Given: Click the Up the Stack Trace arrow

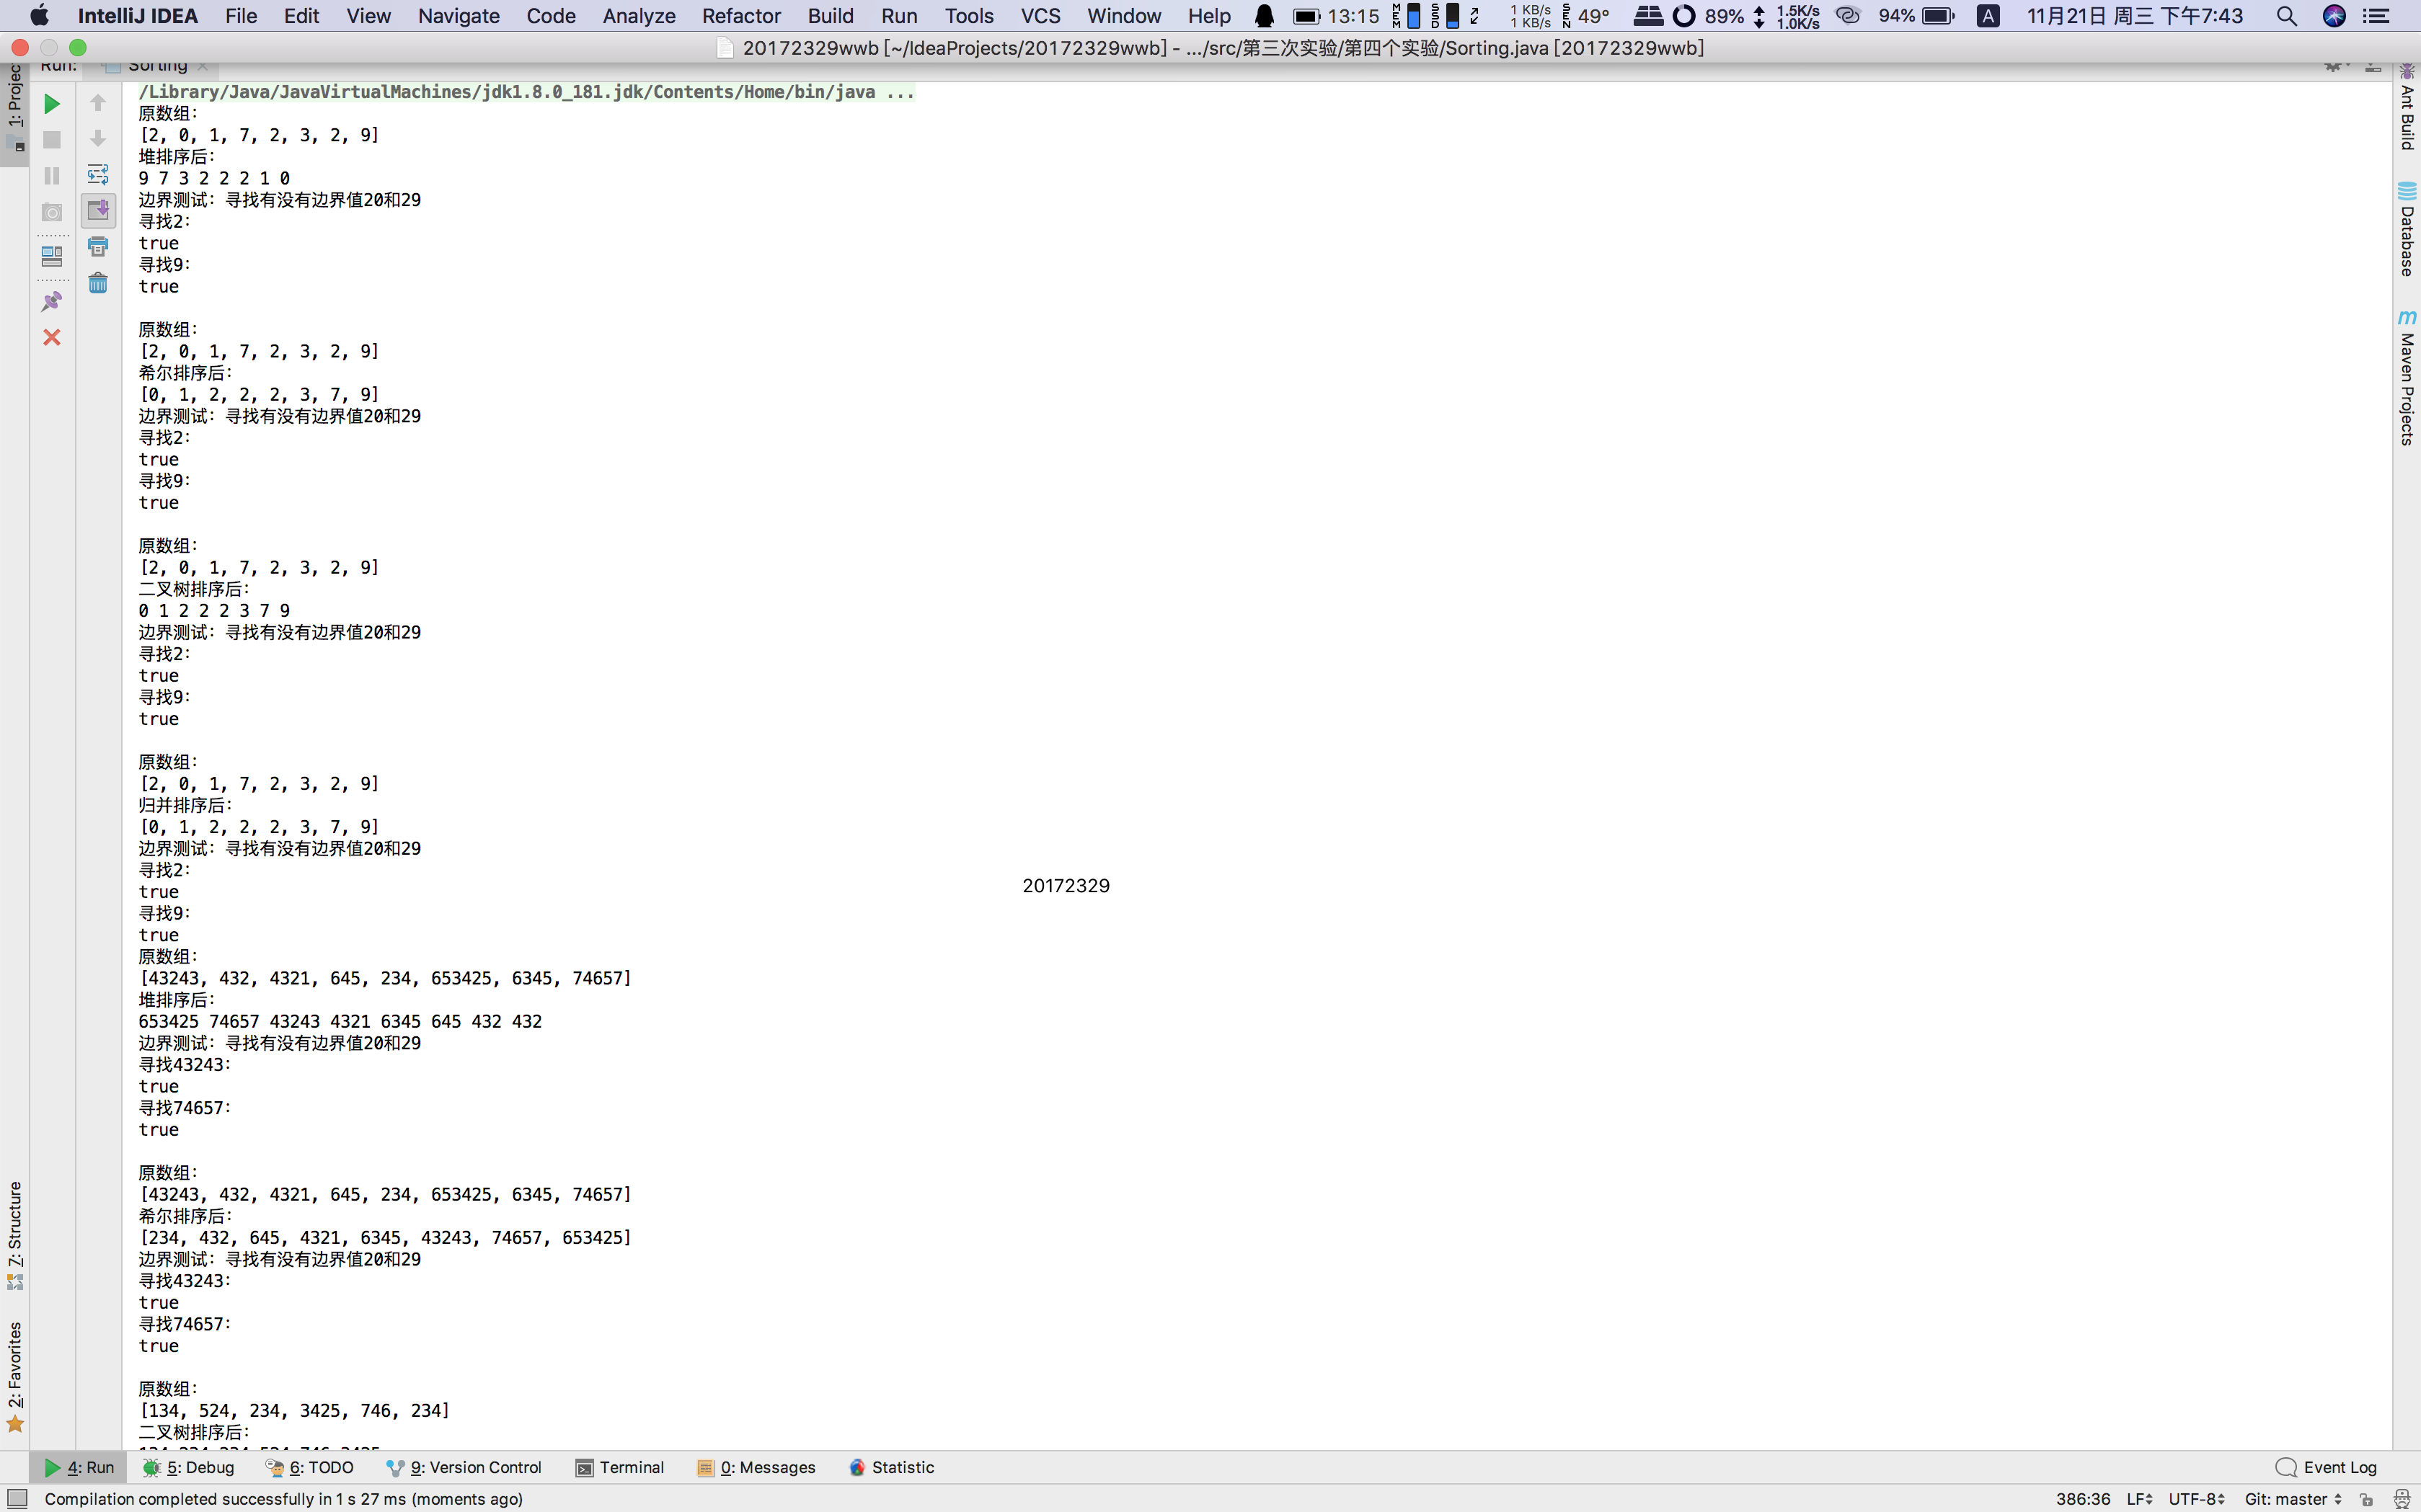Looking at the screenshot, I should click(98, 103).
